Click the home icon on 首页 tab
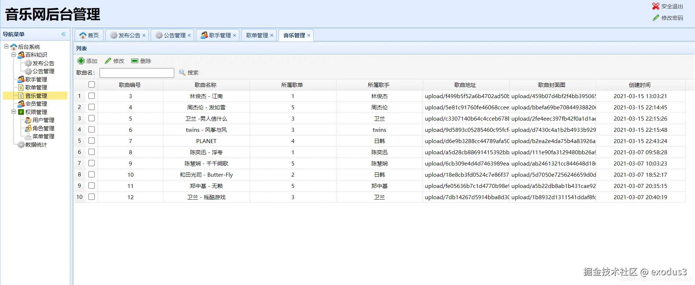Screen dimensions: 695x285 coord(83,35)
